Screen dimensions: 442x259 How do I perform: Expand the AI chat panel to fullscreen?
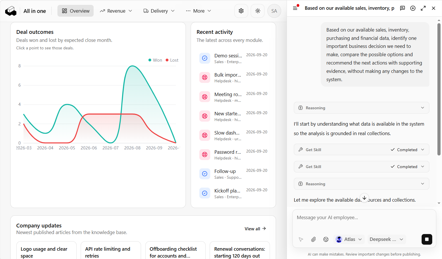click(423, 8)
